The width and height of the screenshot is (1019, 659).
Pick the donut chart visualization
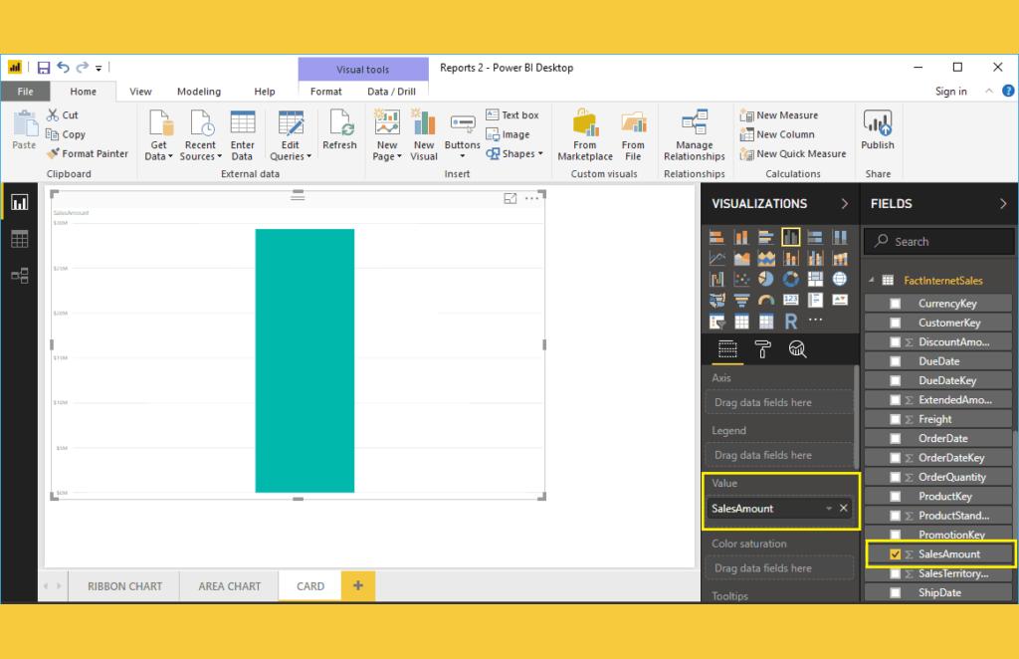(x=790, y=280)
